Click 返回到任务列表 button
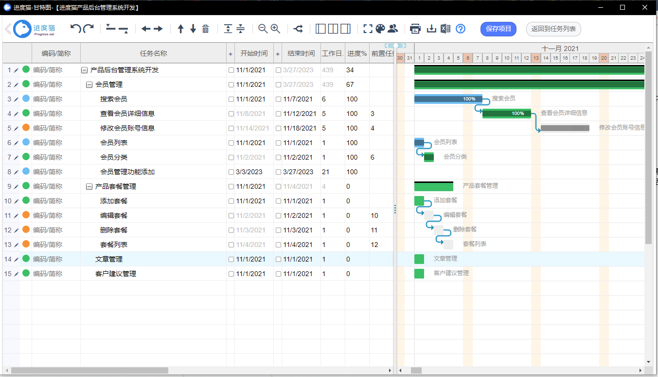Screen dimensions: 658x377 (x=553, y=29)
